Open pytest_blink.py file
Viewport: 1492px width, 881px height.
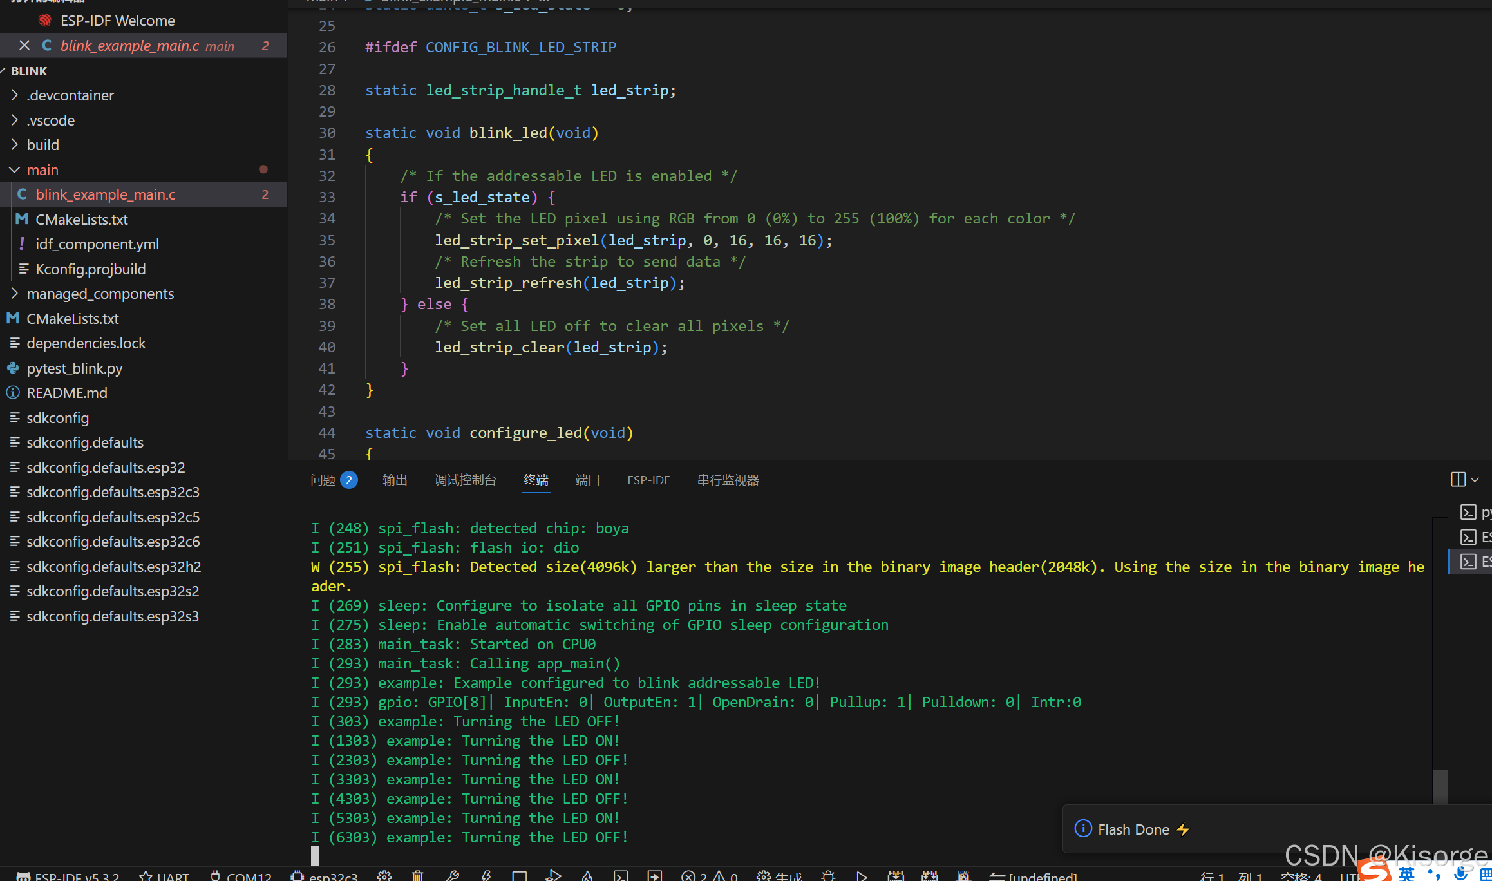[75, 368]
